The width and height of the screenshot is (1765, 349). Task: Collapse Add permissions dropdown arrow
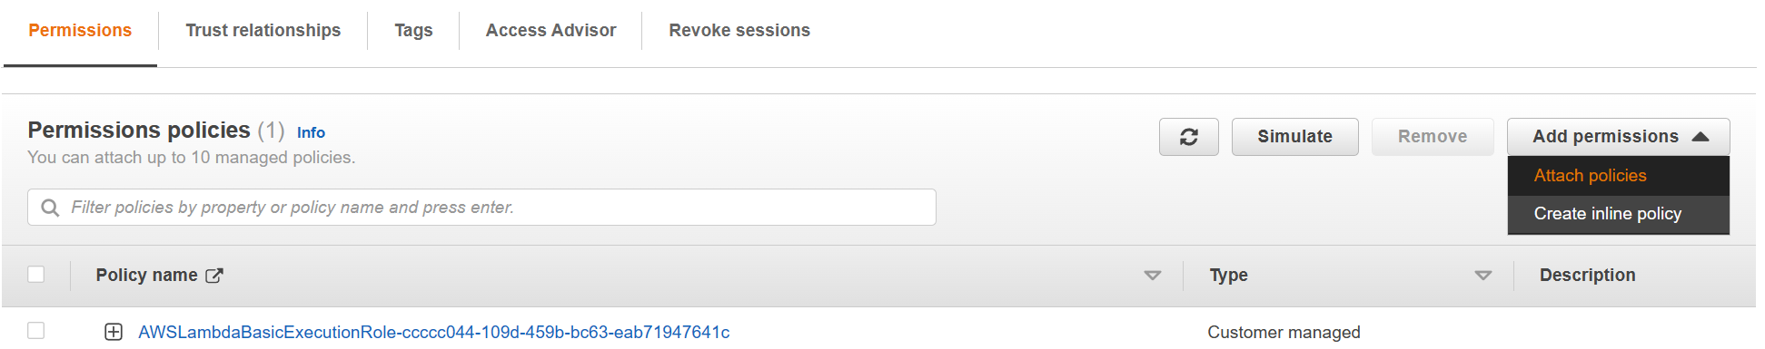(1701, 137)
